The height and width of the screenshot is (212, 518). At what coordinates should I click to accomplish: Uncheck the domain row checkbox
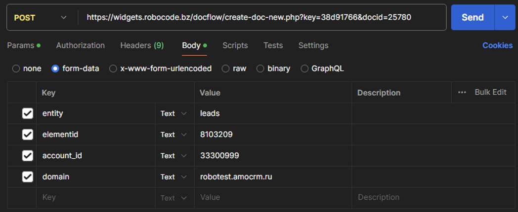[27, 177]
